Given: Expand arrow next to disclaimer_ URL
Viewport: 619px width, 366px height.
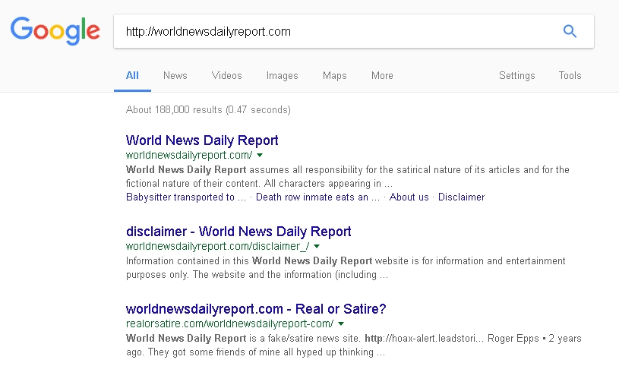Looking at the screenshot, I should click(x=317, y=246).
